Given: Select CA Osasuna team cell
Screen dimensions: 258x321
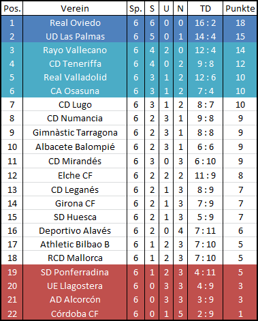Looking at the screenshot, I should pyautogui.click(x=75, y=91).
